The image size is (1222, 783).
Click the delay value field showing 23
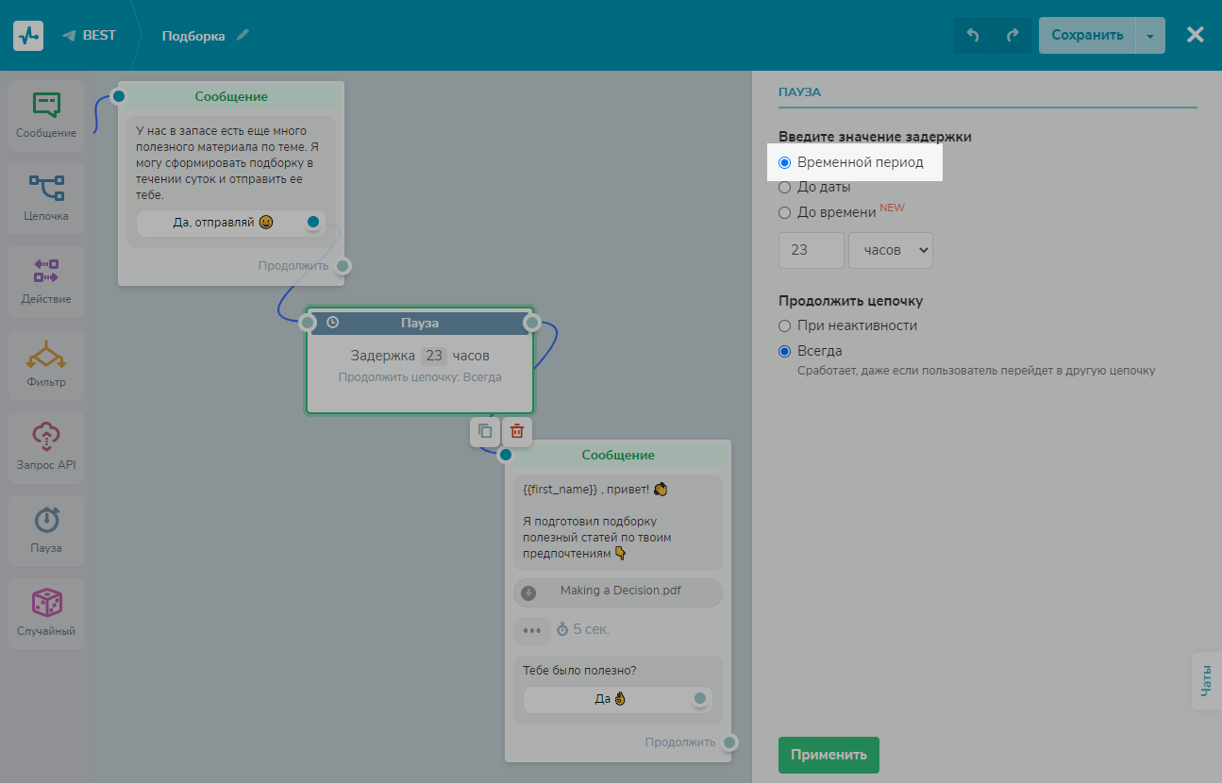coord(811,251)
